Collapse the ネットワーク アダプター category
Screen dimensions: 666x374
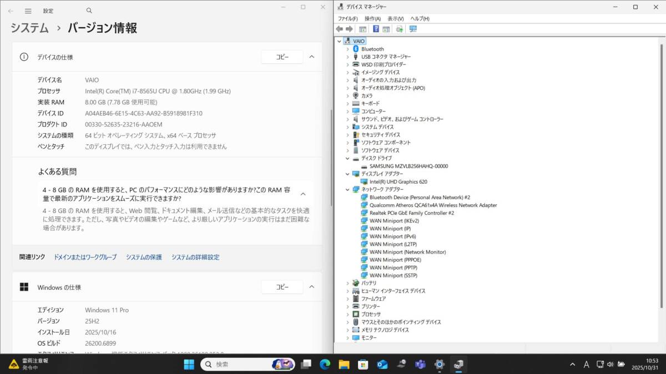[x=348, y=189]
